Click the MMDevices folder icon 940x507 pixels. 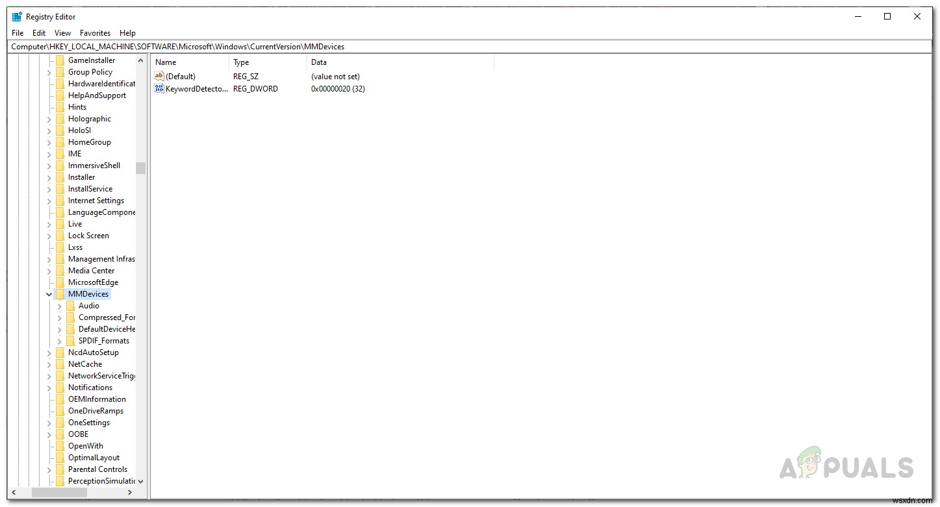click(61, 293)
